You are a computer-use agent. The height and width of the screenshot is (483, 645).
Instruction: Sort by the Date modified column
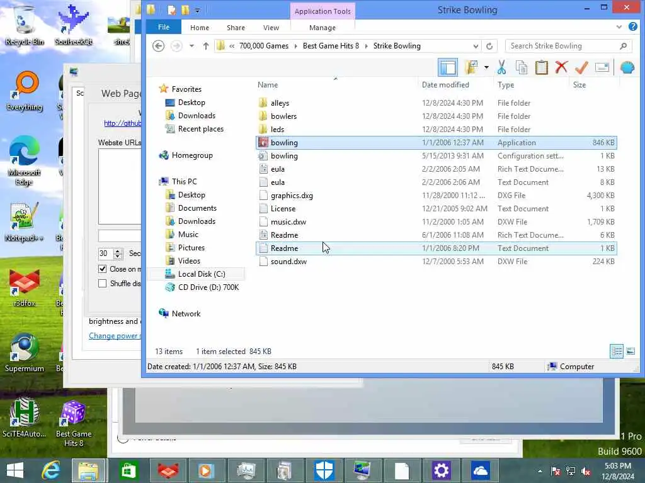[445, 85]
